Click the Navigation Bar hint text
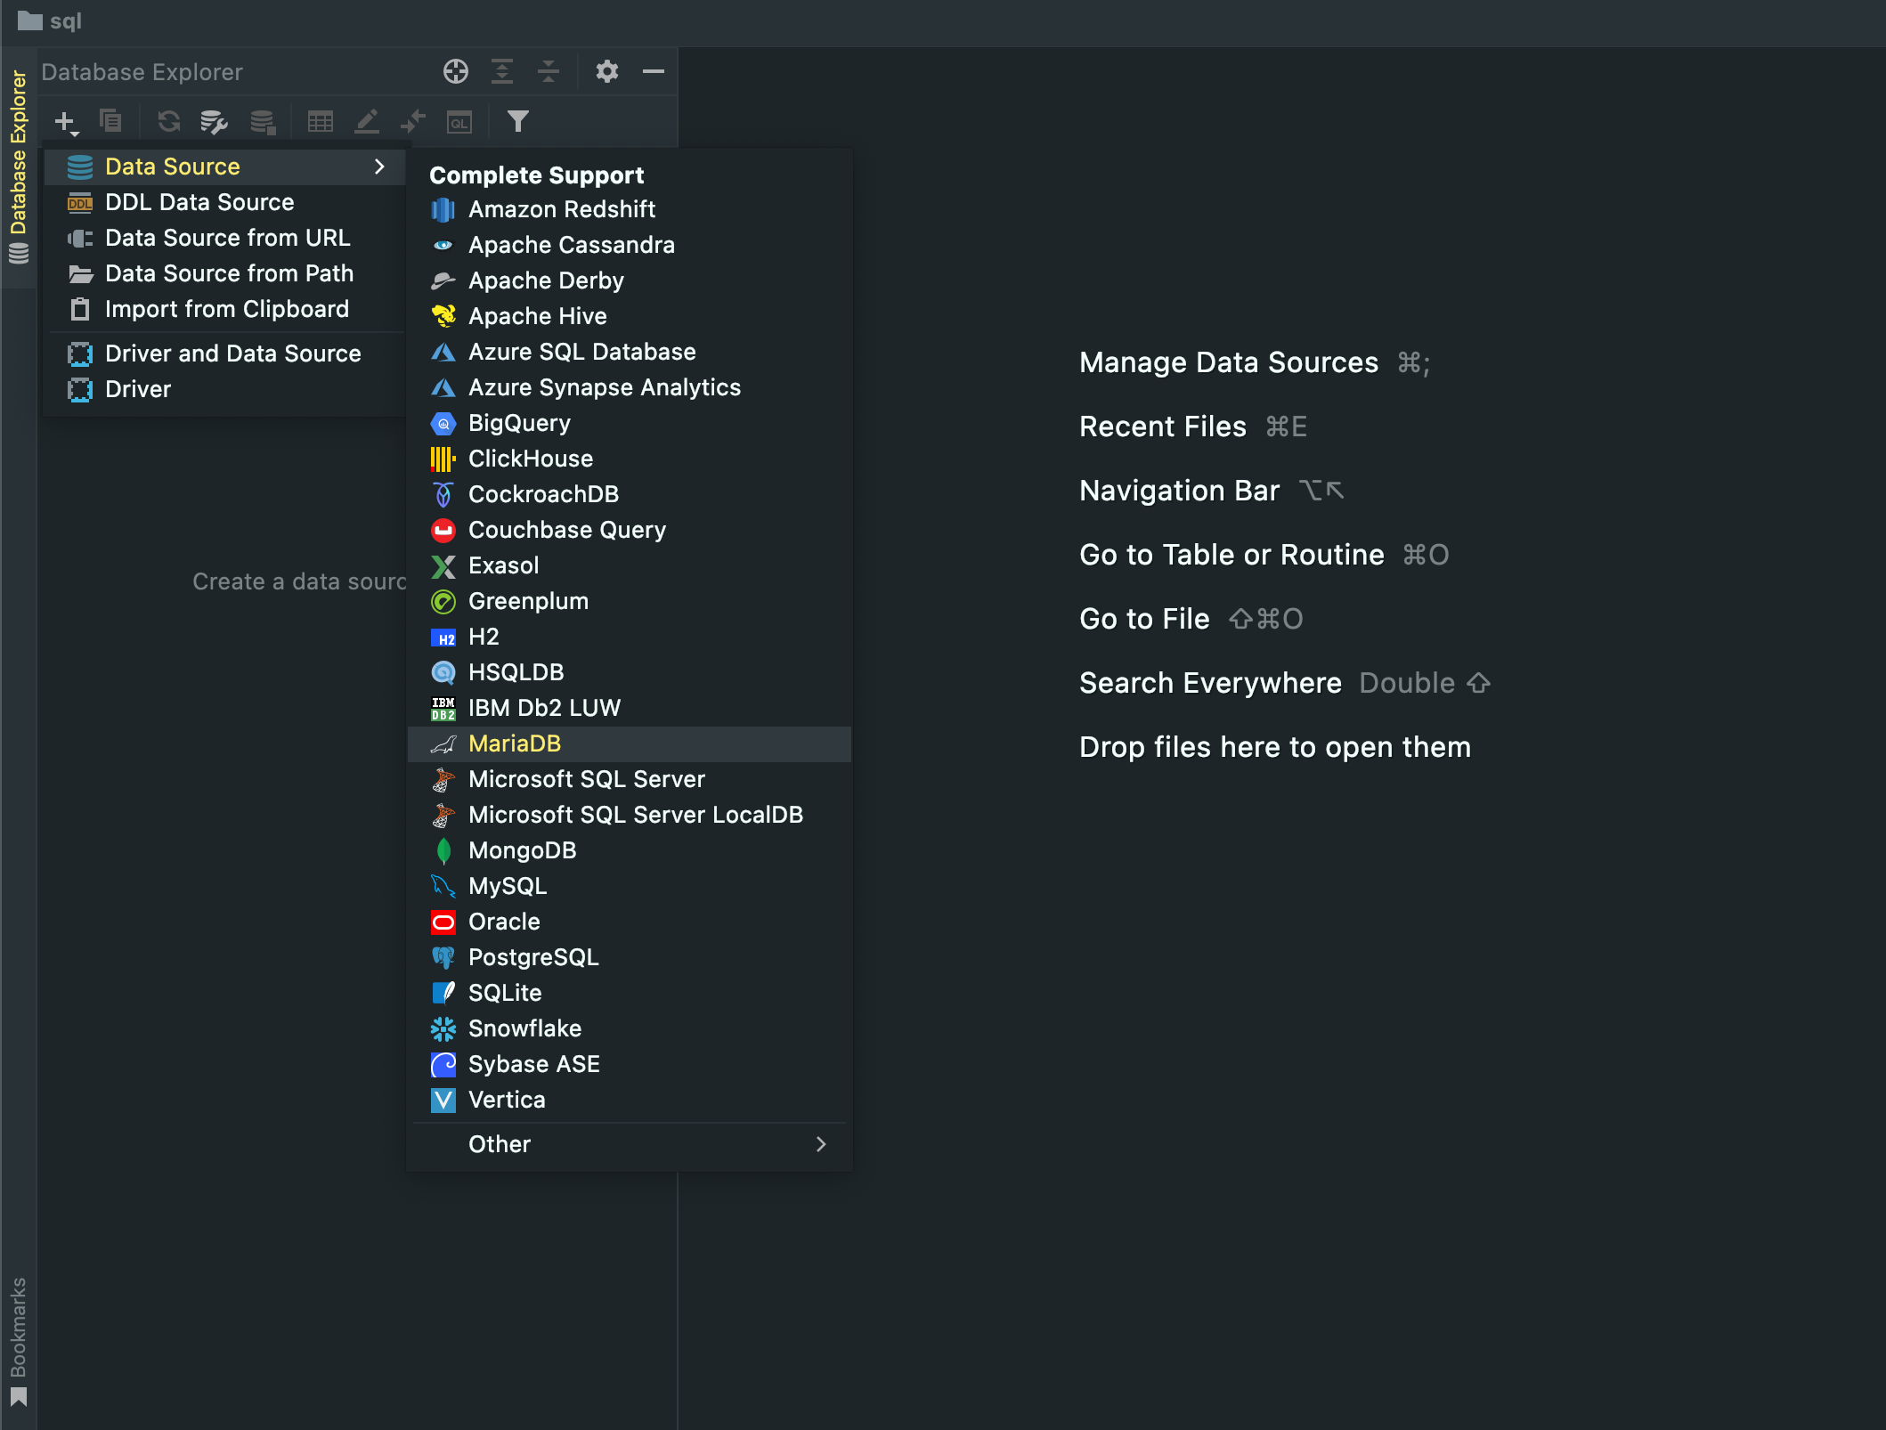The height and width of the screenshot is (1430, 1886). tap(1179, 491)
